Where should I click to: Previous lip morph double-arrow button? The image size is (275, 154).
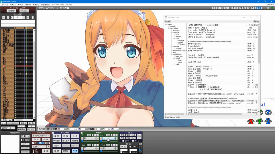tap(101, 138)
